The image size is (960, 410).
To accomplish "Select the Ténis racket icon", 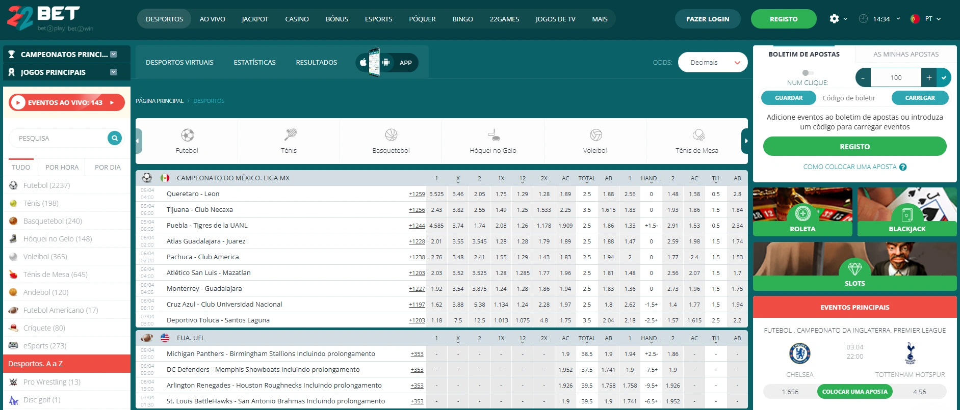I will click(x=290, y=135).
